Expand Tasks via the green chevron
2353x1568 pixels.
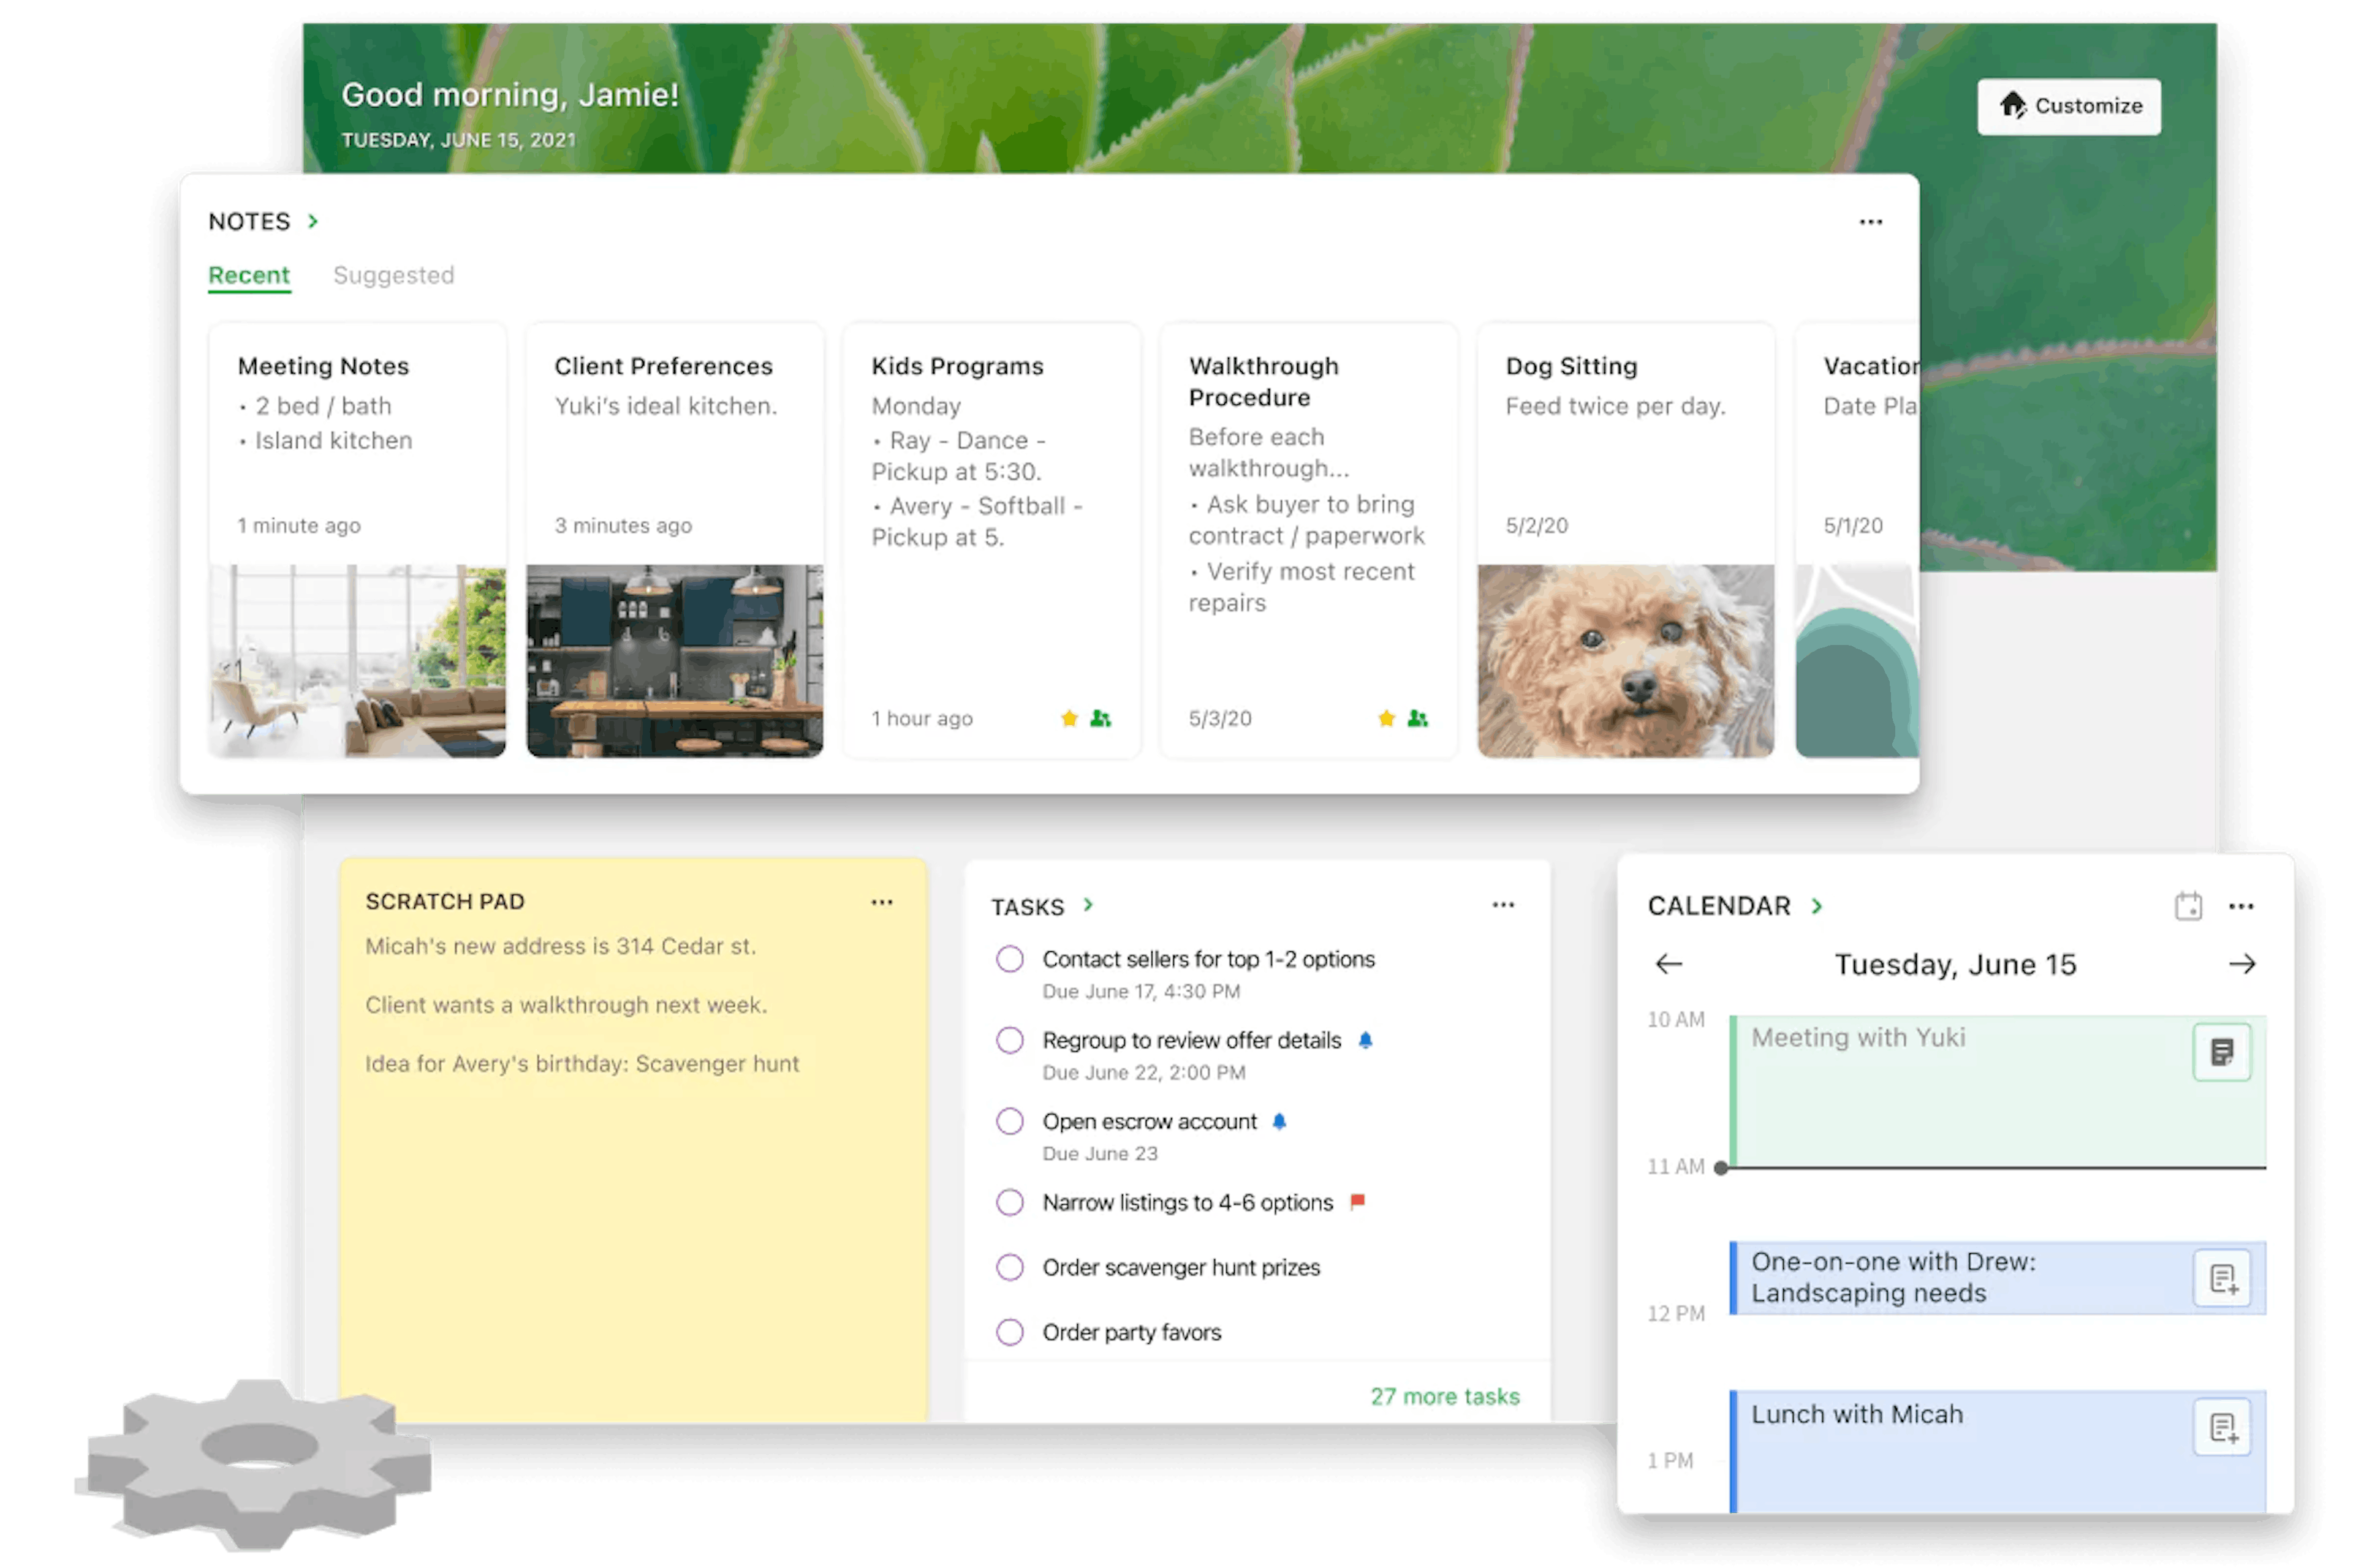[x=1088, y=905]
